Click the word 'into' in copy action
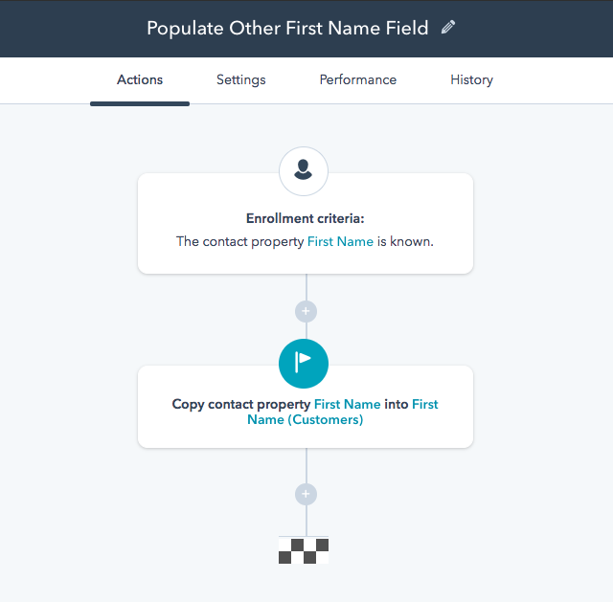 397,405
